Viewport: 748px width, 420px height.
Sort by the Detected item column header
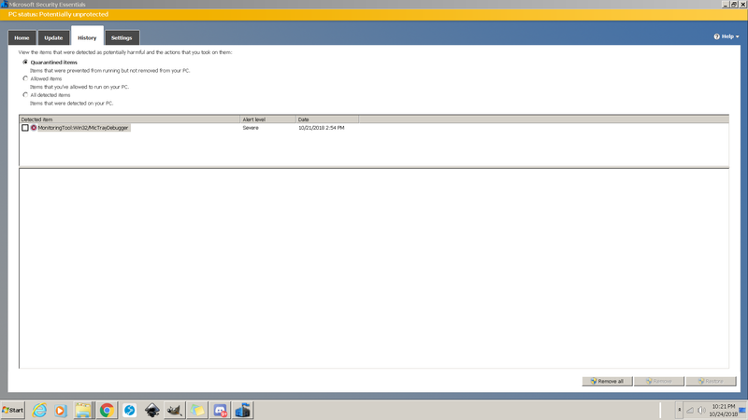click(129, 119)
